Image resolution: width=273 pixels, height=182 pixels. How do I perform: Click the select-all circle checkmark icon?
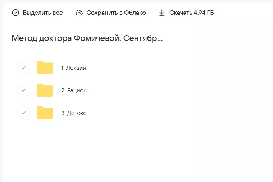click(x=15, y=13)
